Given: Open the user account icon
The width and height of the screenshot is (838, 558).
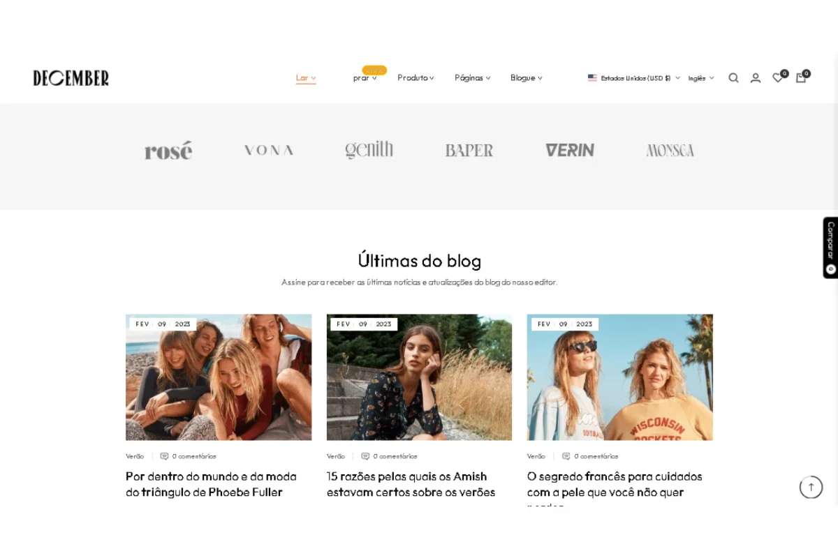Looking at the screenshot, I should (x=756, y=78).
